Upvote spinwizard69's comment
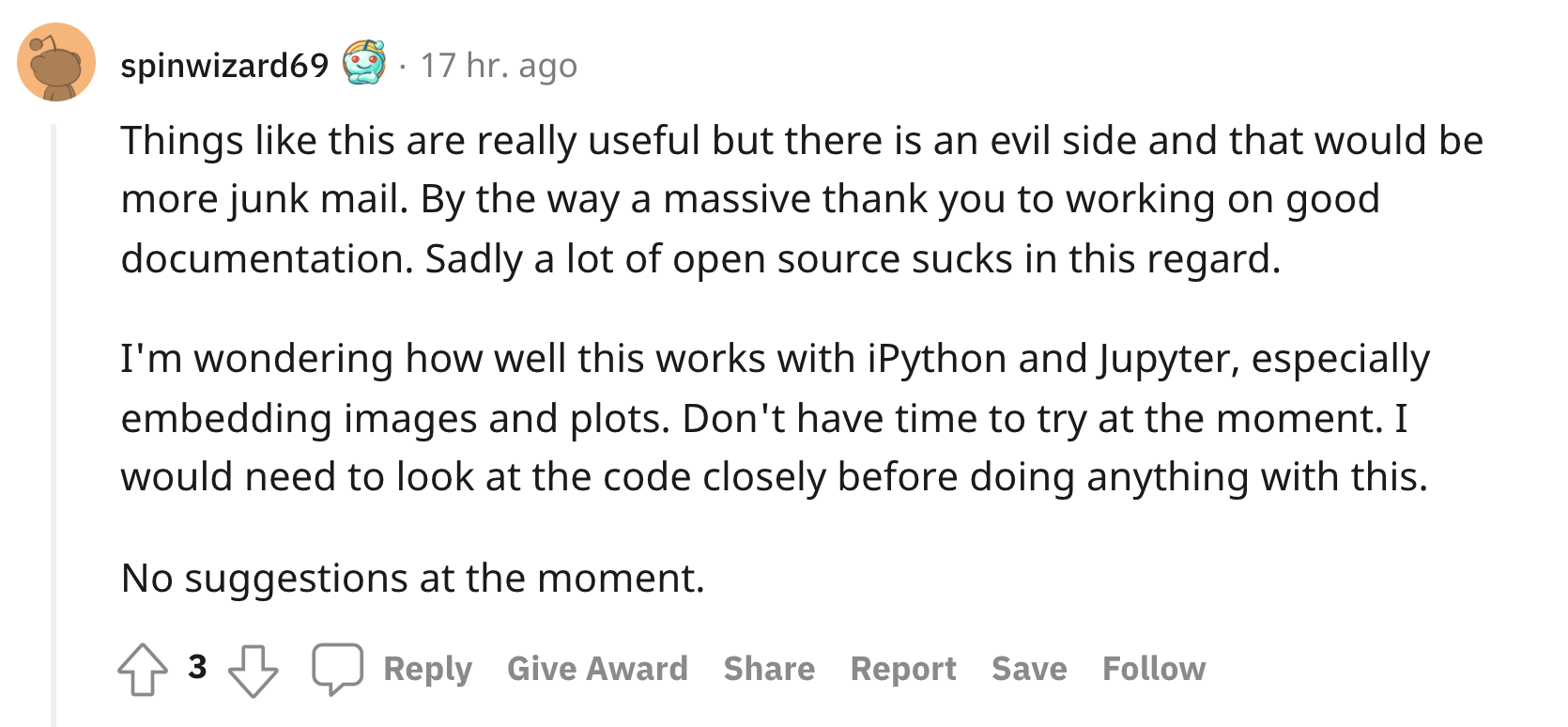This screenshot has width=1568, height=727. tap(143, 669)
